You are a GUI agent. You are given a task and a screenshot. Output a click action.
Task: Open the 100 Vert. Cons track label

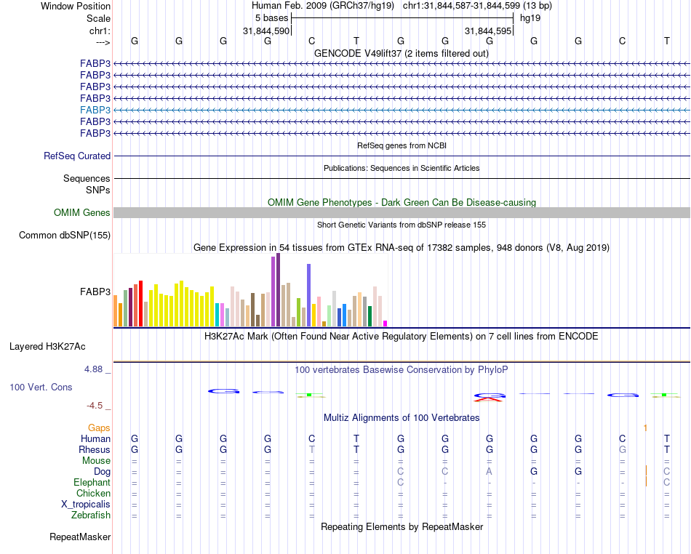(x=41, y=387)
